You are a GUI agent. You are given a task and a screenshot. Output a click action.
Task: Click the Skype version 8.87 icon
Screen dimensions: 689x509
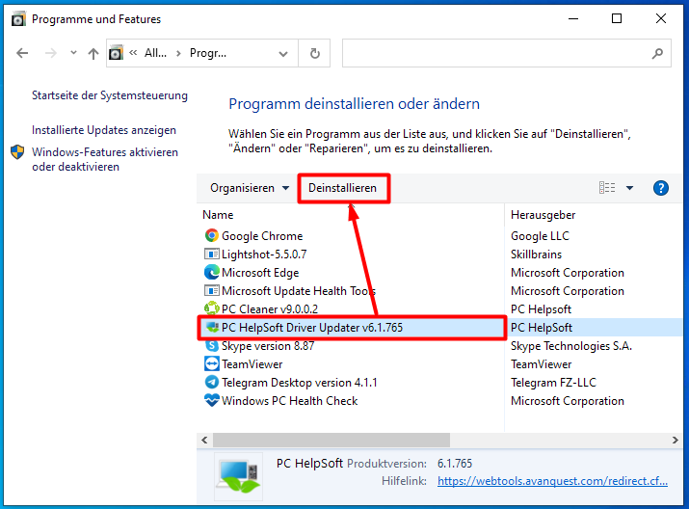(x=212, y=346)
